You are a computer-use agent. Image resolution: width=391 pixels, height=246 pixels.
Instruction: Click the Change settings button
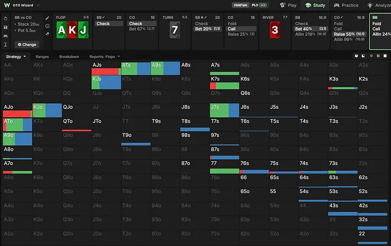(27, 45)
